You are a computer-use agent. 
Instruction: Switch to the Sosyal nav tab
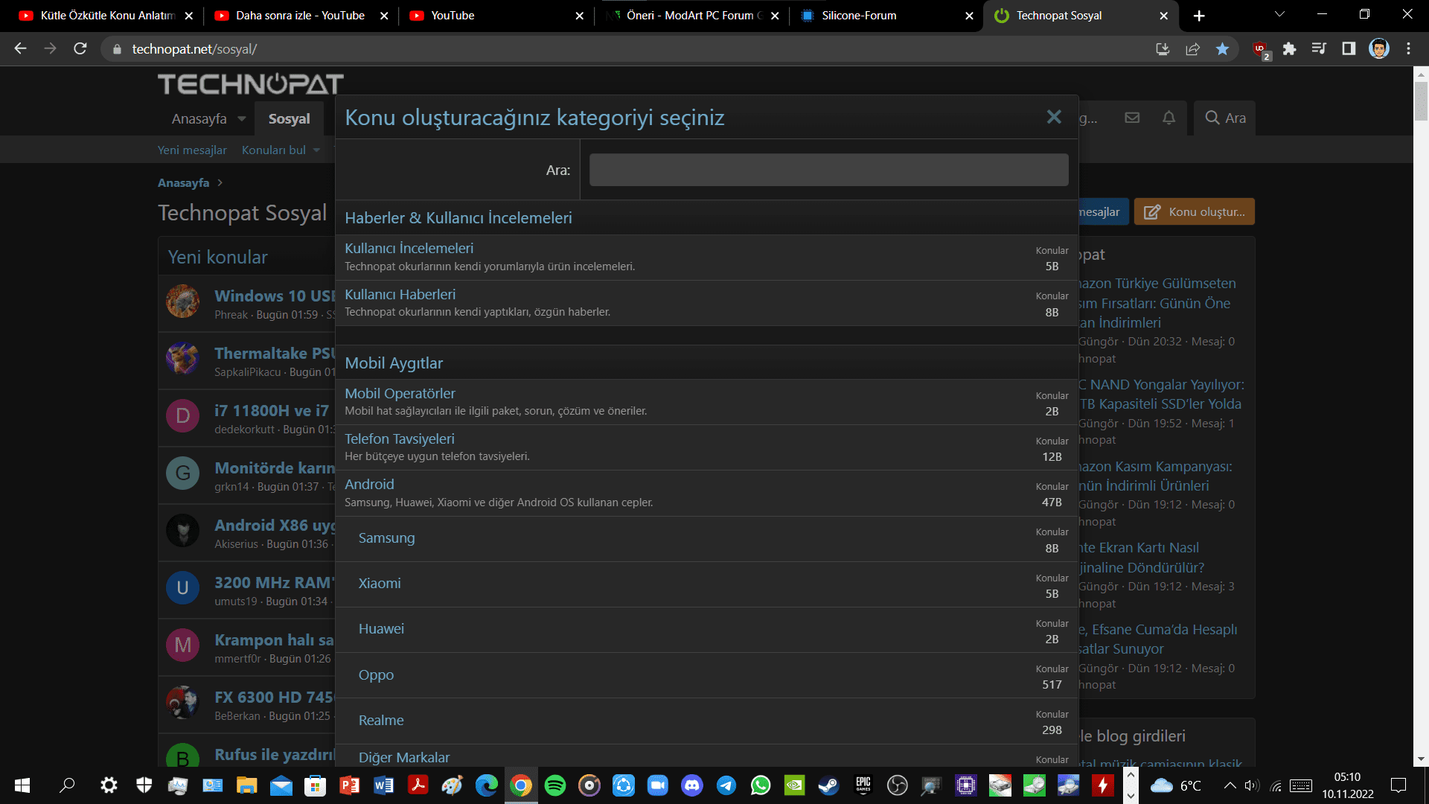[289, 118]
